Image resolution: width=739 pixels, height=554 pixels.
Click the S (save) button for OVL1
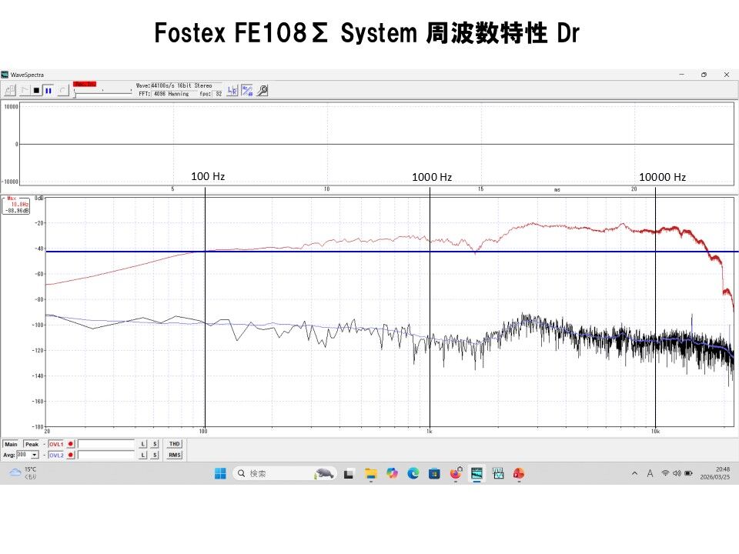click(155, 444)
